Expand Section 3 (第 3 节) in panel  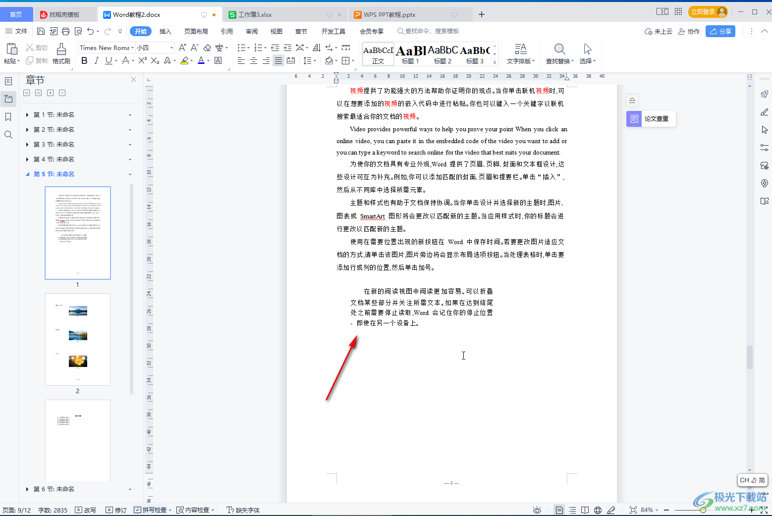tap(27, 145)
